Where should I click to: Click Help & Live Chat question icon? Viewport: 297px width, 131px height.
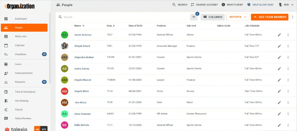(x=249, y=5)
